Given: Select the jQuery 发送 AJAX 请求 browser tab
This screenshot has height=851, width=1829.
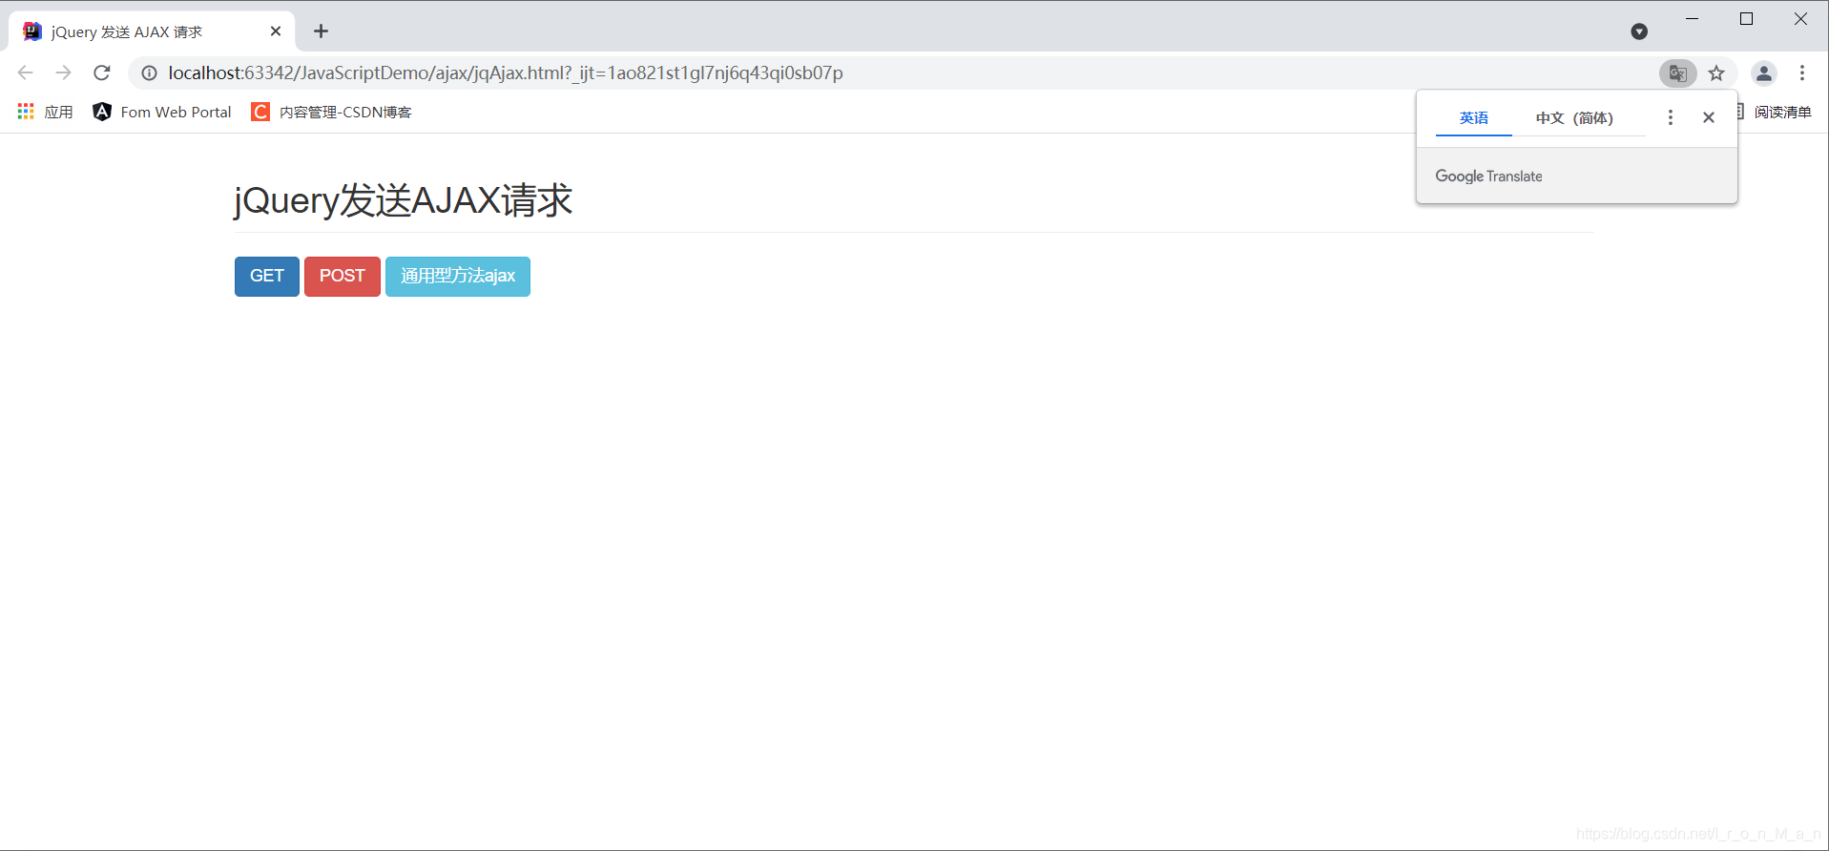Looking at the screenshot, I should 153,31.
